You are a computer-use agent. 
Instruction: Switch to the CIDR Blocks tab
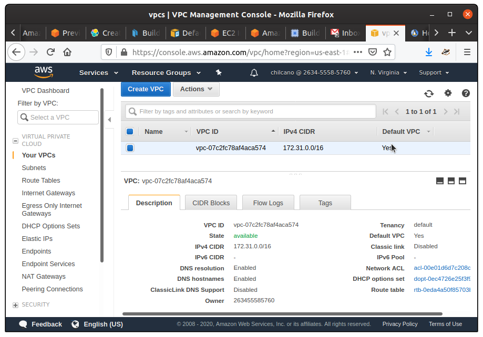point(211,203)
